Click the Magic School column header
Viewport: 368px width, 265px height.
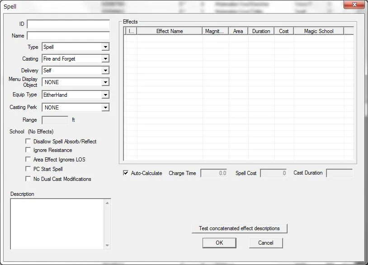(x=318, y=31)
